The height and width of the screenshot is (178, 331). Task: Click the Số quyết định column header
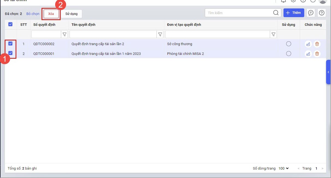(44, 25)
